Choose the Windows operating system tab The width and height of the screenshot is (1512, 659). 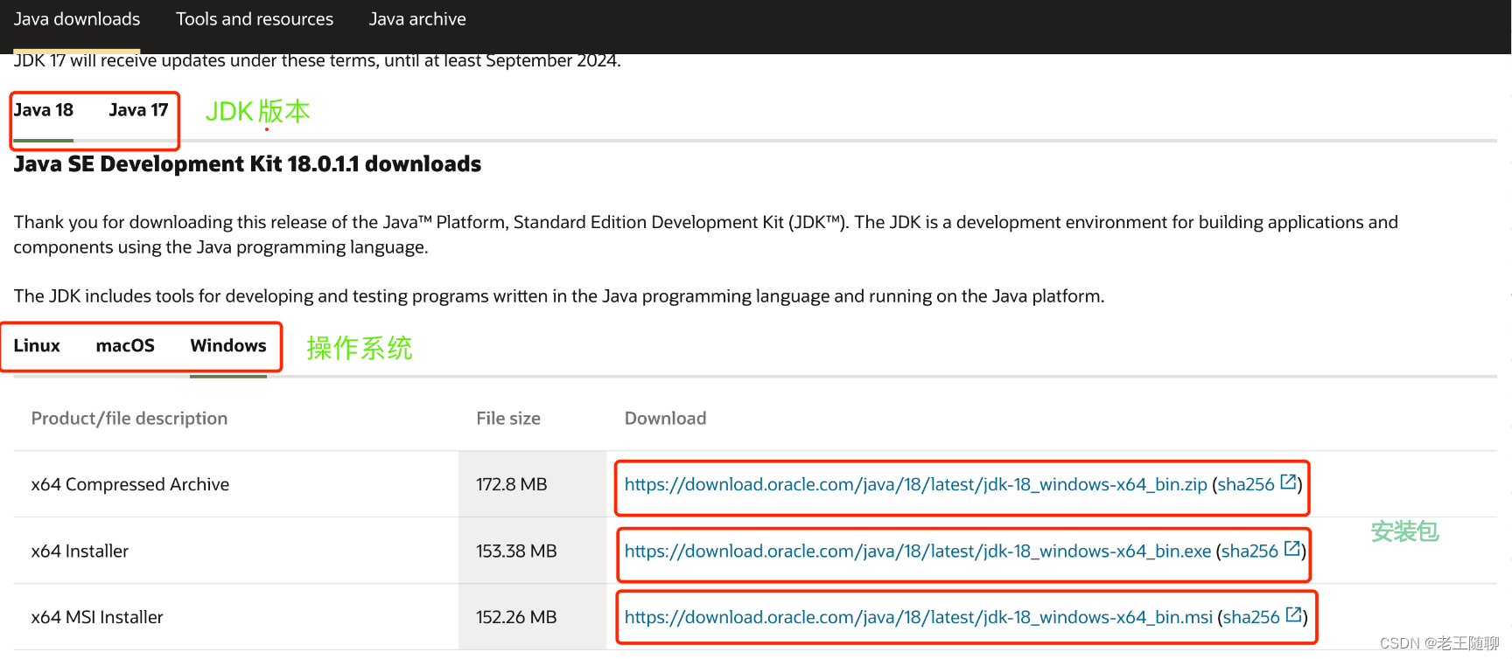(228, 346)
